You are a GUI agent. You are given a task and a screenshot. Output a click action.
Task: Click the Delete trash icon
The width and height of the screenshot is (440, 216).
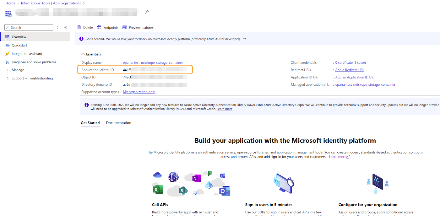coord(79,27)
